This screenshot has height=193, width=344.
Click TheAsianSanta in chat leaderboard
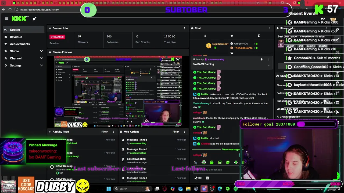pos(243,48)
